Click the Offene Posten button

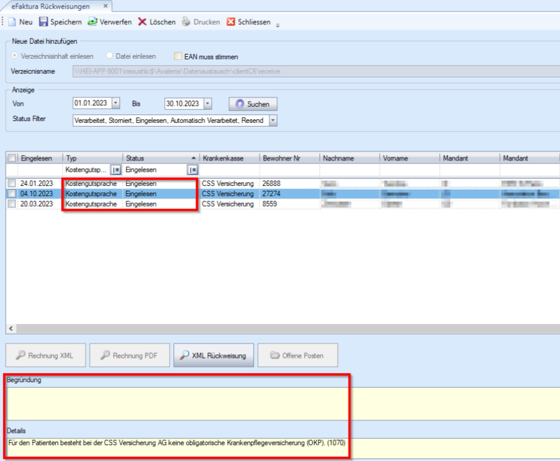(298, 356)
